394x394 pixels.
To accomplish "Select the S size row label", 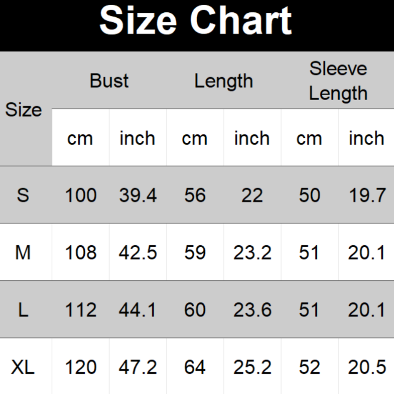I will (23, 196).
